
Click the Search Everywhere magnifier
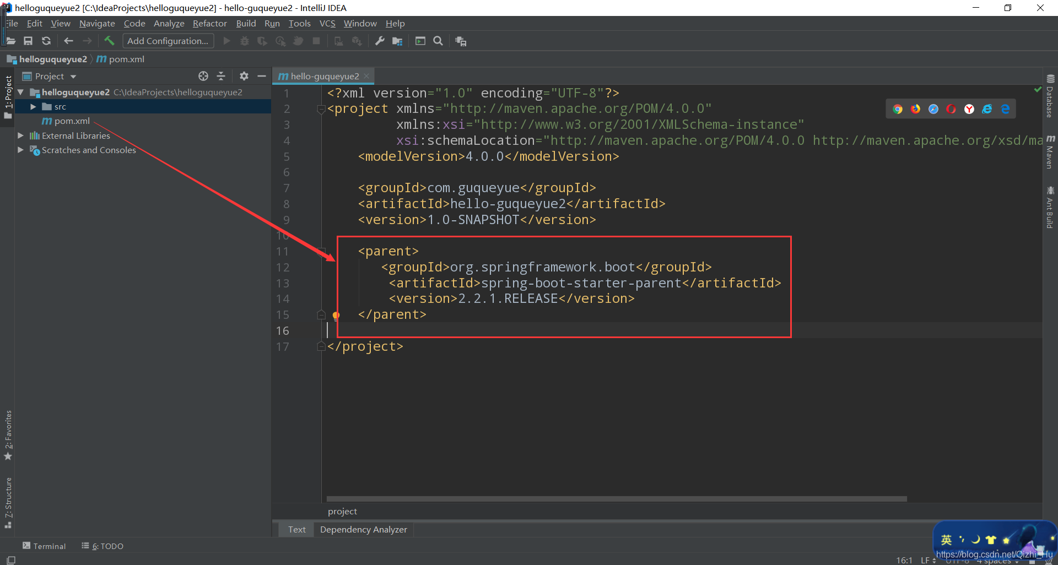point(438,41)
